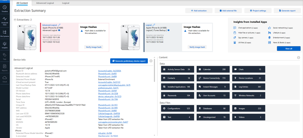
Task: Click iPhone thumbnail of Advanced Logical extraction
Action: click(27, 37)
